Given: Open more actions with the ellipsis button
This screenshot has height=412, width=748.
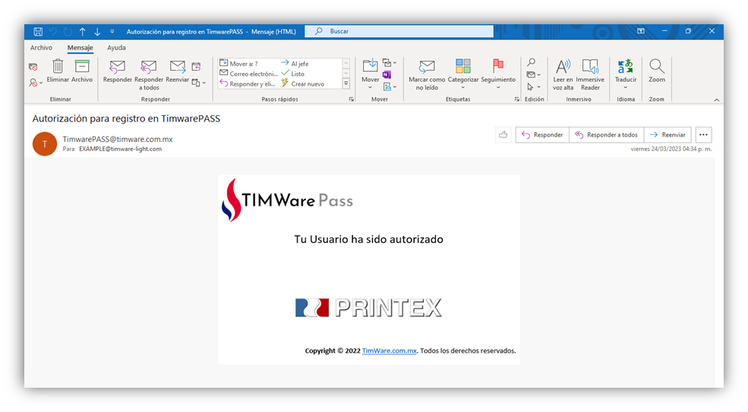Looking at the screenshot, I should 703,135.
